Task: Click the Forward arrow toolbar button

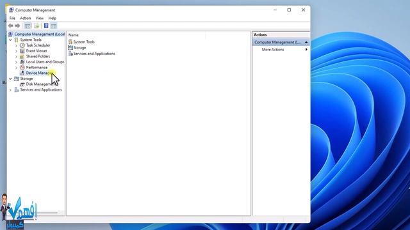Action: click(17, 26)
